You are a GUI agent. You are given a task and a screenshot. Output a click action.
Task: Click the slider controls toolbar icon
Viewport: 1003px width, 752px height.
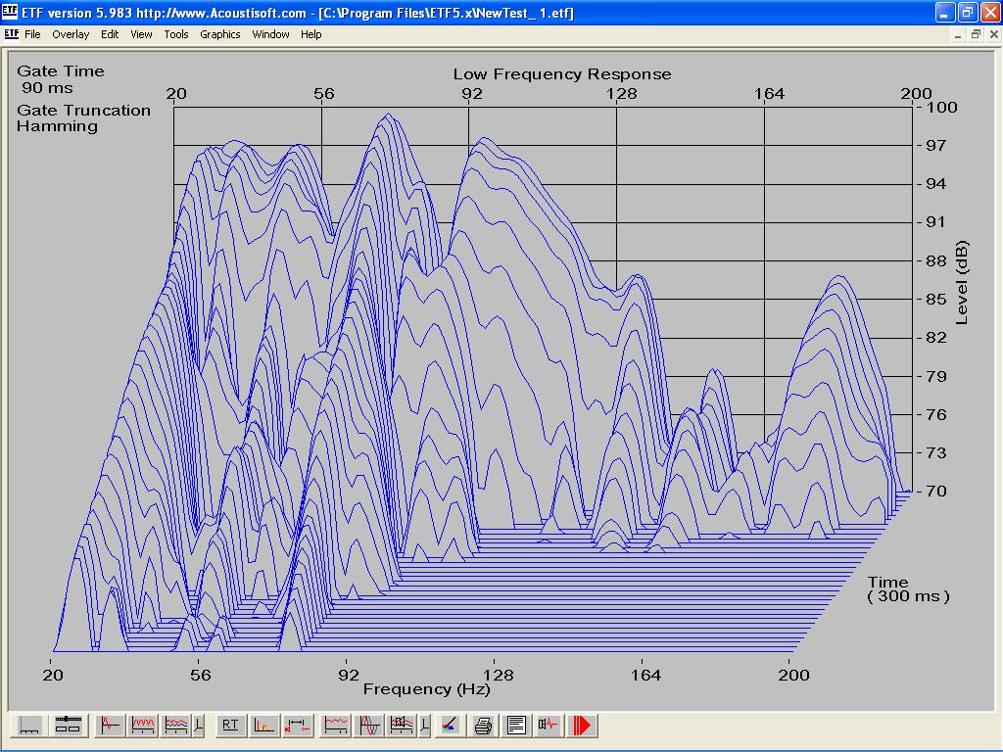pos(68,726)
